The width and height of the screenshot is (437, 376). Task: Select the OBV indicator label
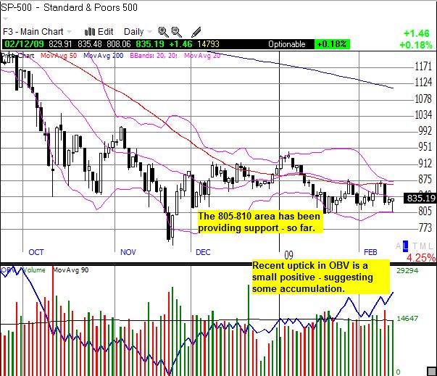click(x=8, y=270)
